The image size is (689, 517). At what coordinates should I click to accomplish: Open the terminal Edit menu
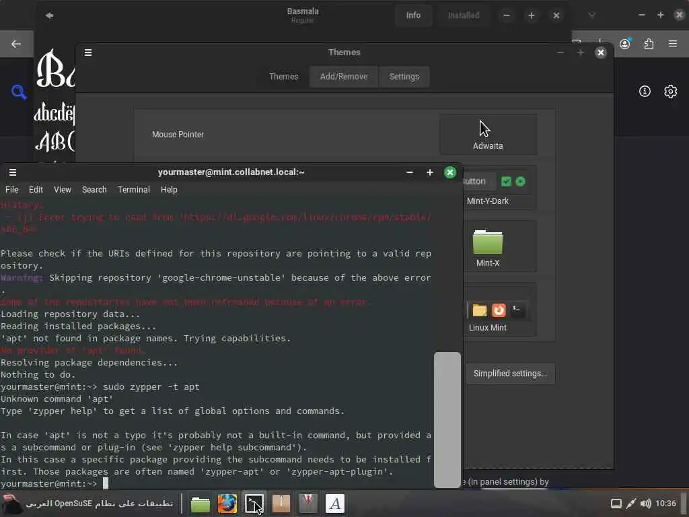pos(36,189)
